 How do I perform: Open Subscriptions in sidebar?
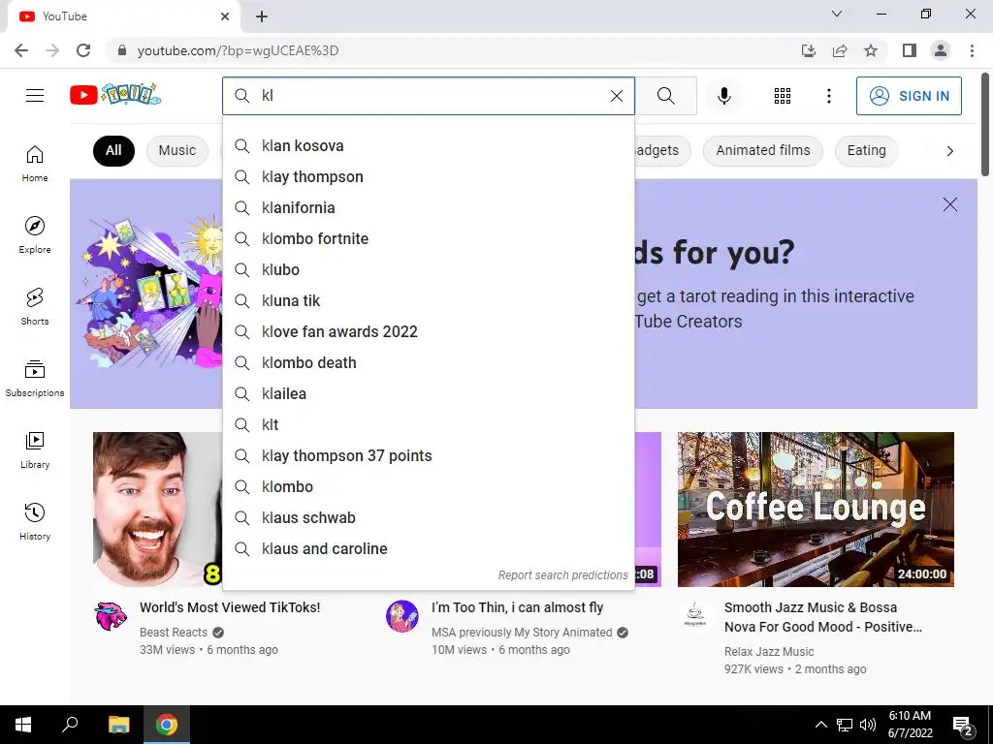[x=35, y=378]
